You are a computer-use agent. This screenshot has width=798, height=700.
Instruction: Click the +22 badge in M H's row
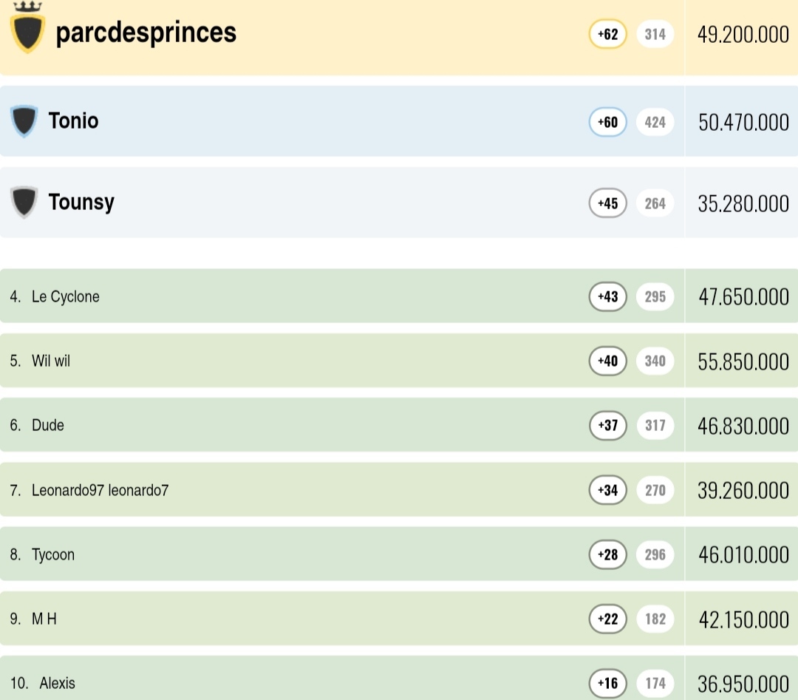pos(607,619)
